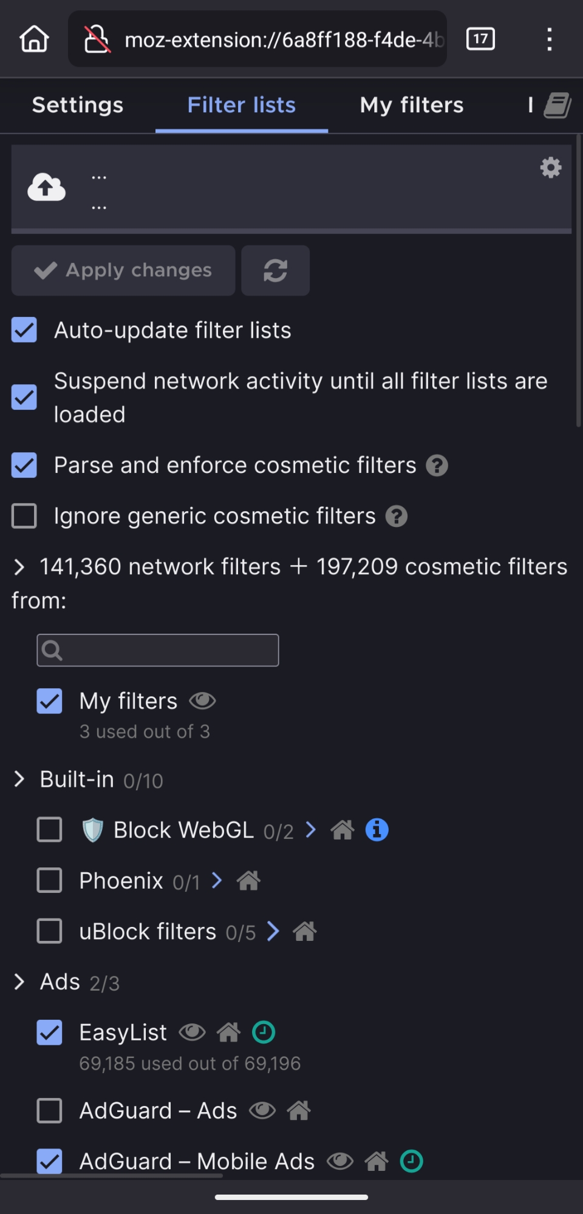Switch to the Settings tab
This screenshot has width=583, height=1214.
78,105
